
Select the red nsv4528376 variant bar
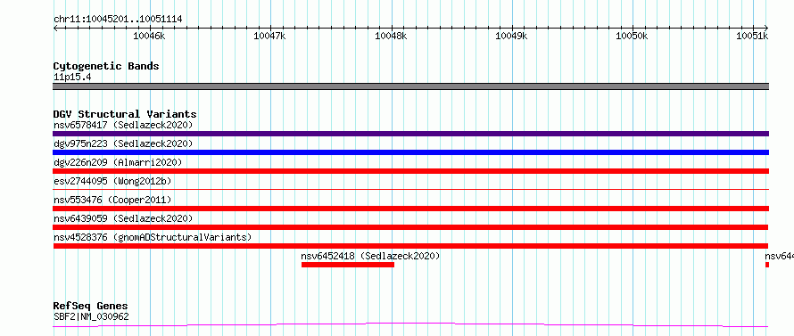[410, 246]
